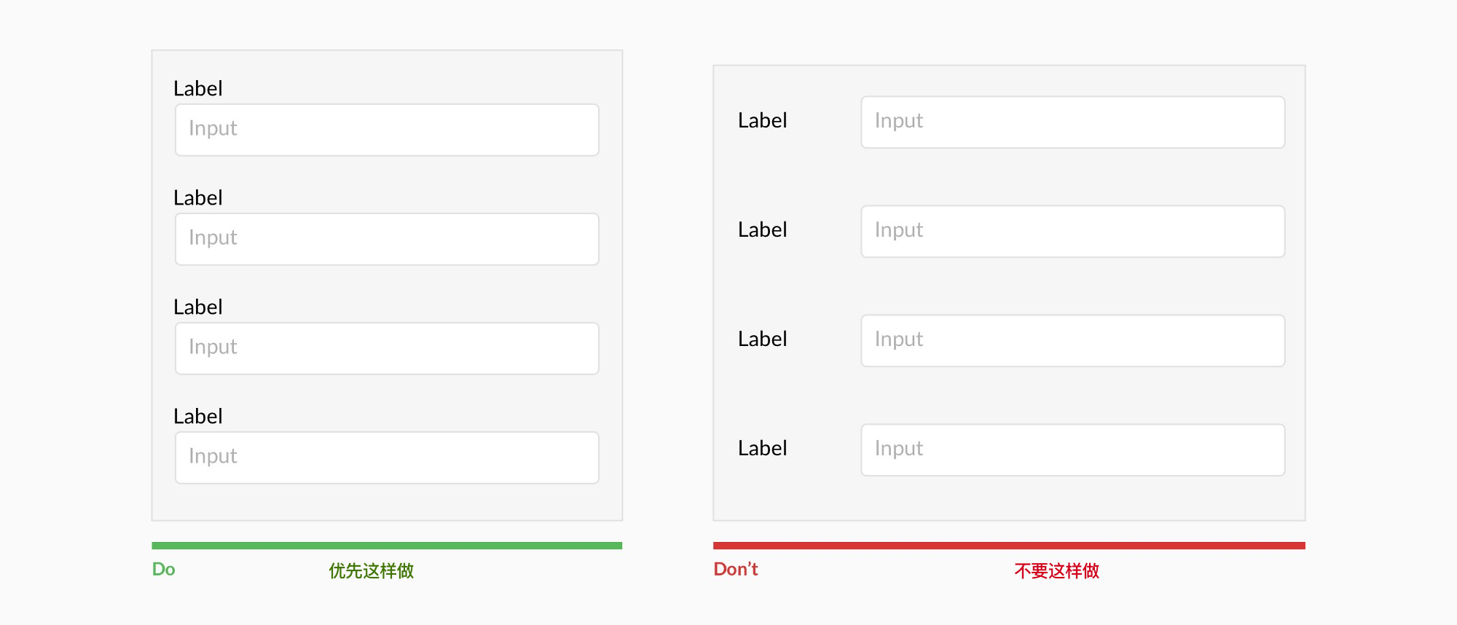
Task: Click the first Input in the Don't example
Action: coord(1073,122)
